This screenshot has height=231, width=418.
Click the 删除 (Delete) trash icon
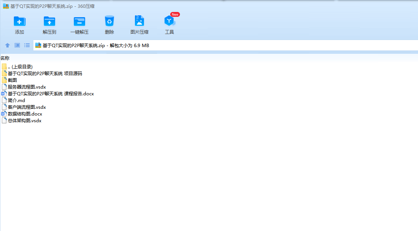109,21
